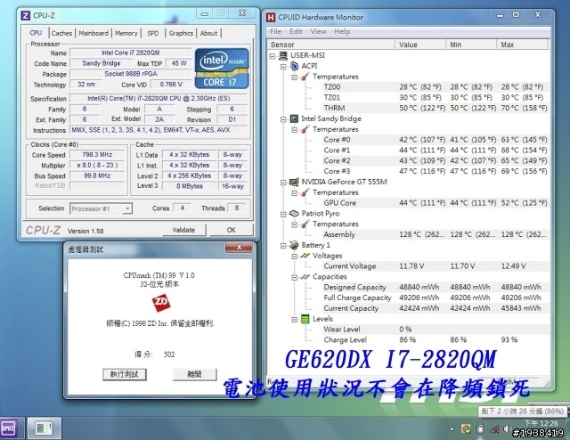Click the Patriot Pyro drive icon
Image resolution: width=570 pixels, height=440 pixels.
click(294, 214)
